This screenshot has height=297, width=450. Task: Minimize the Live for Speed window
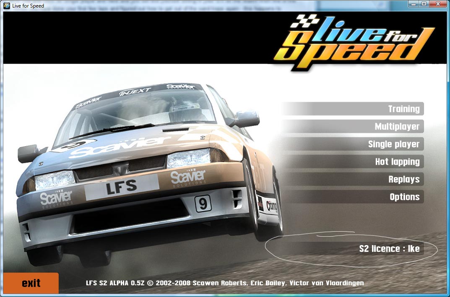tap(413, 4)
